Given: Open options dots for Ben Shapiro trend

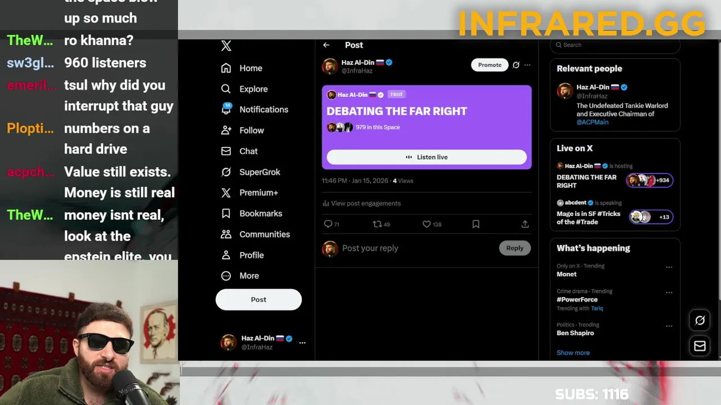Looking at the screenshot, I should (669, 326).
